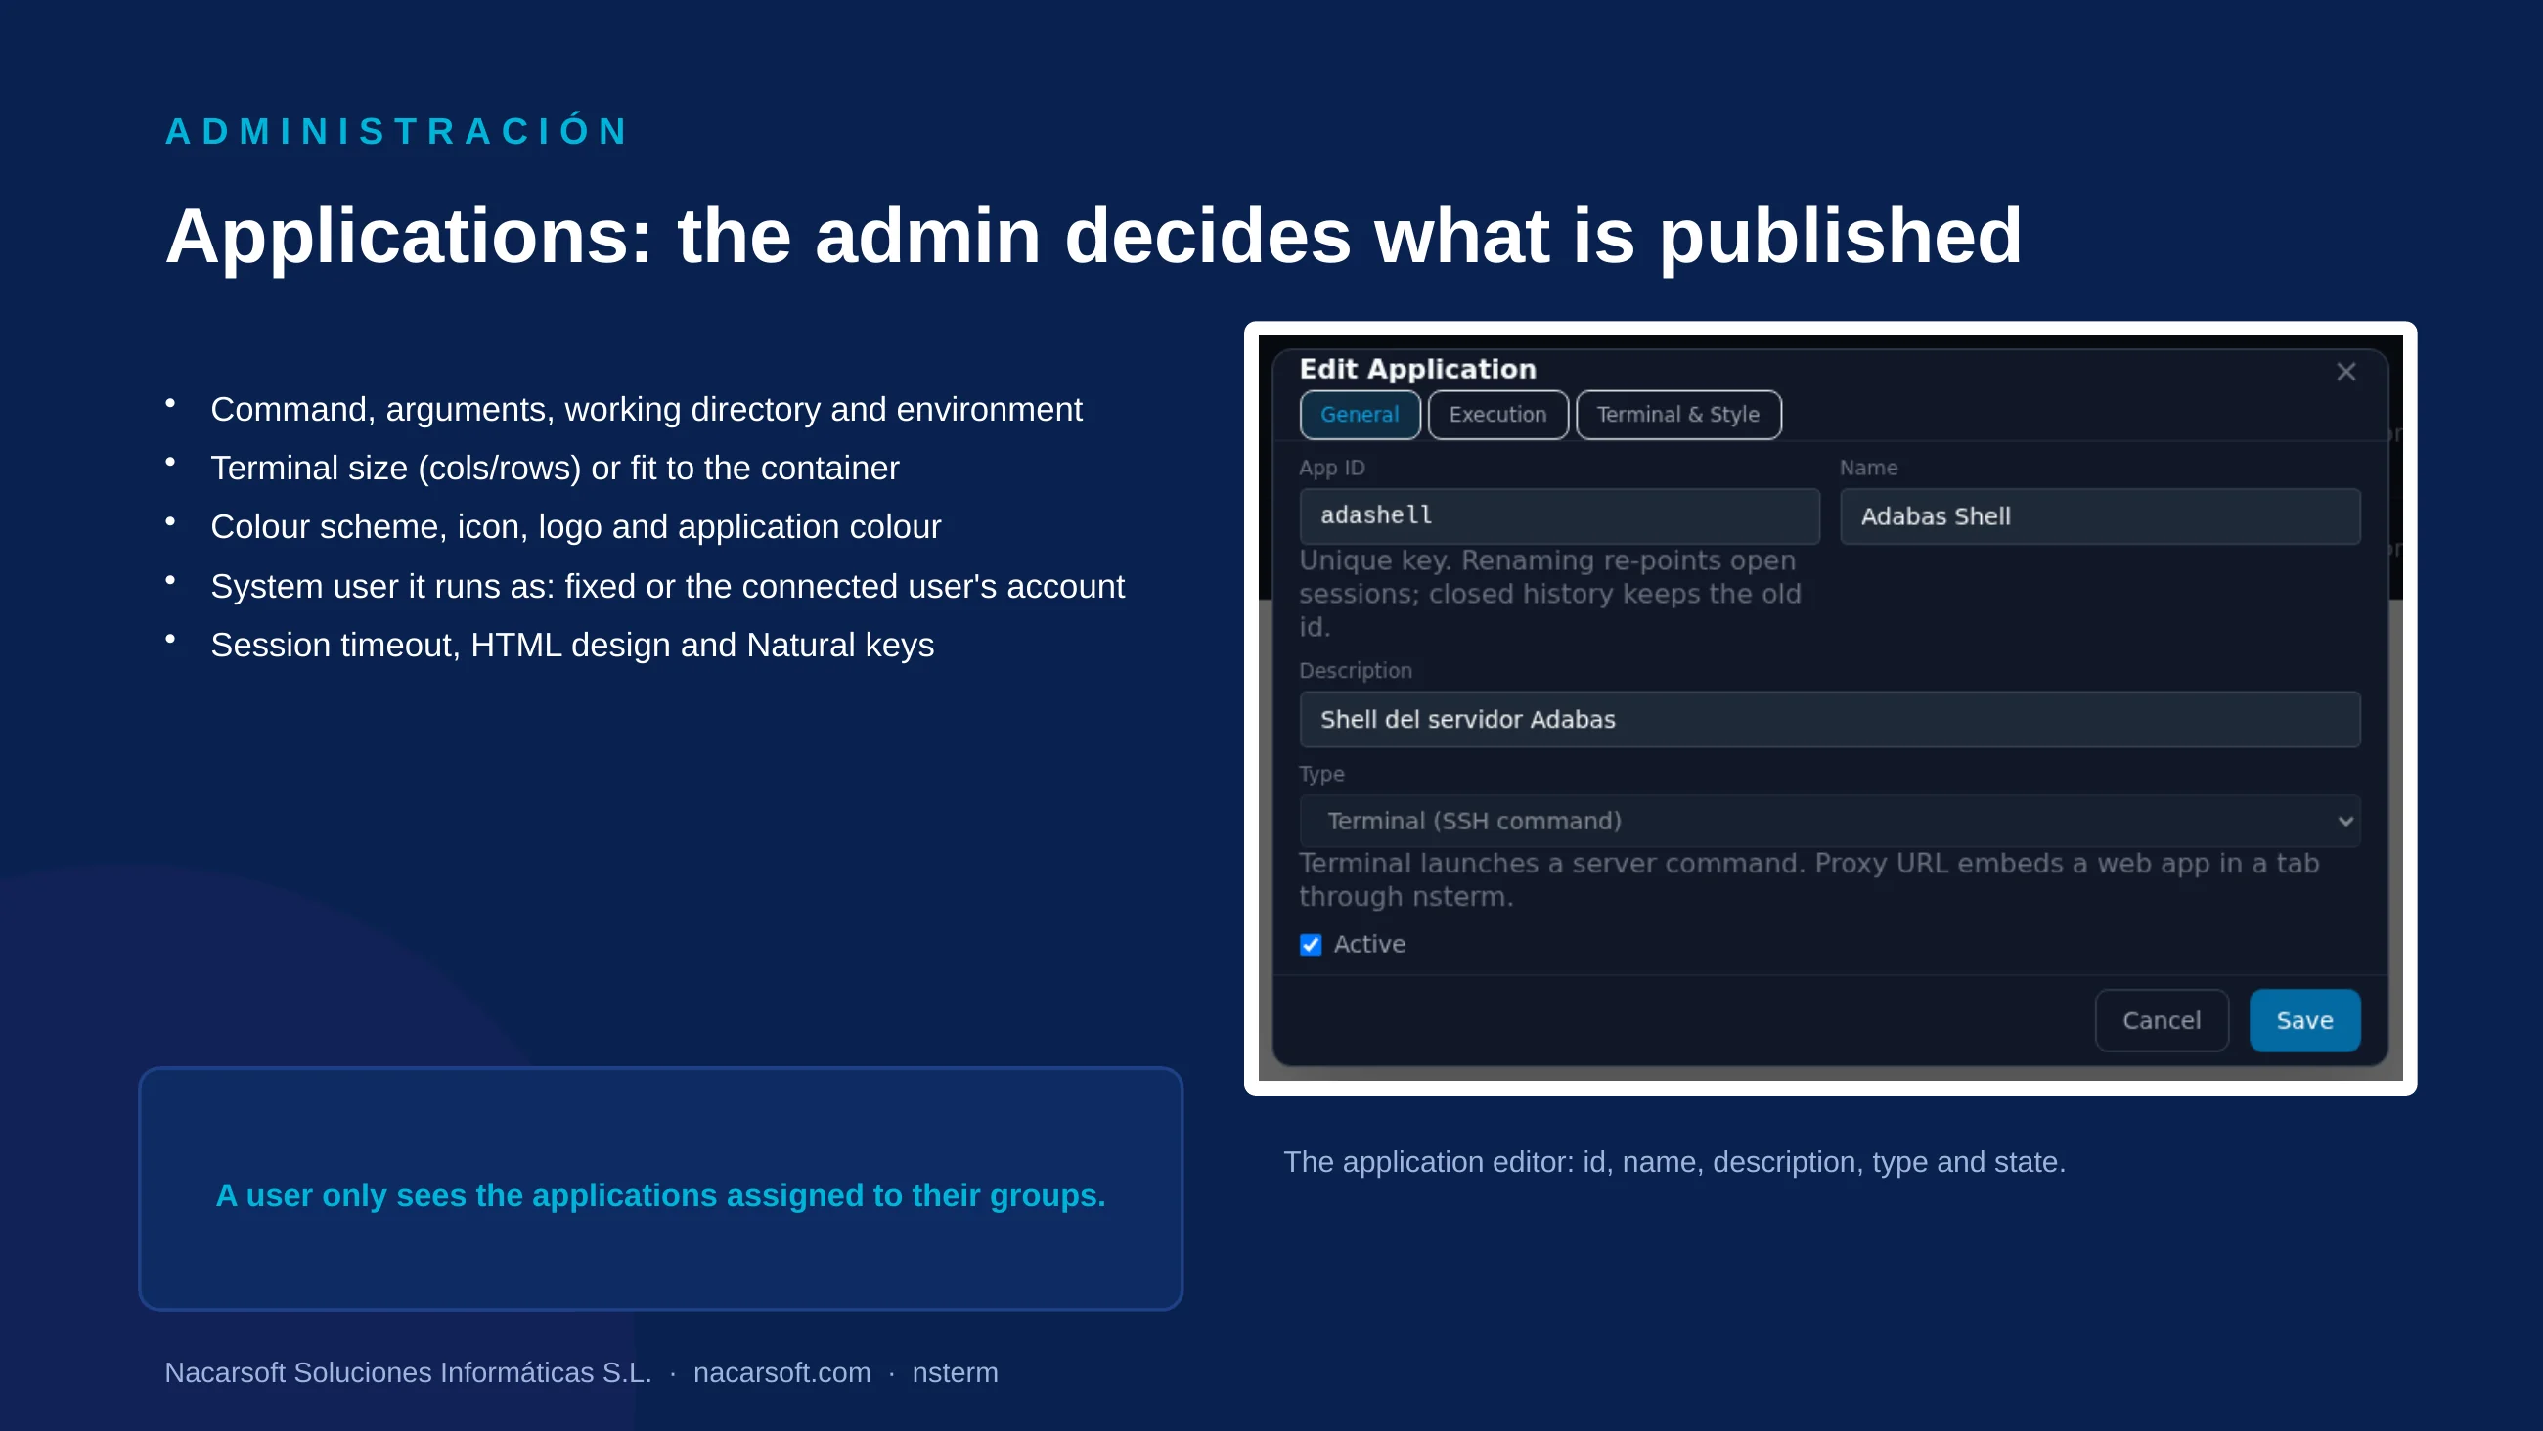The width and height of the screenshot is (2543, 1431).
Task: Open the Terminal & Style tab
Action: (1677, 415)
